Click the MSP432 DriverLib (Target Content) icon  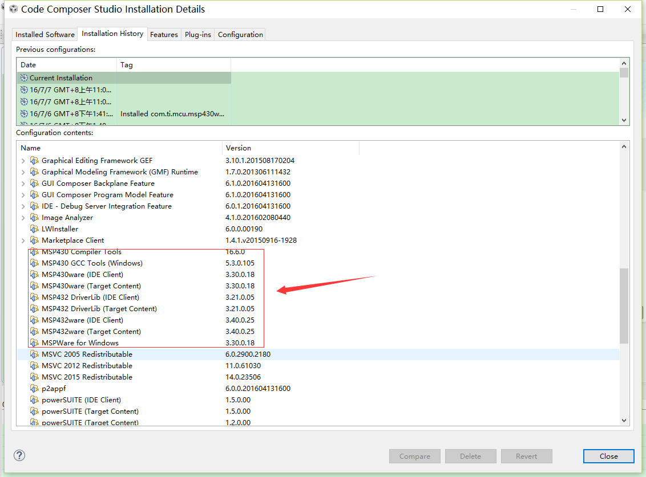34,309
